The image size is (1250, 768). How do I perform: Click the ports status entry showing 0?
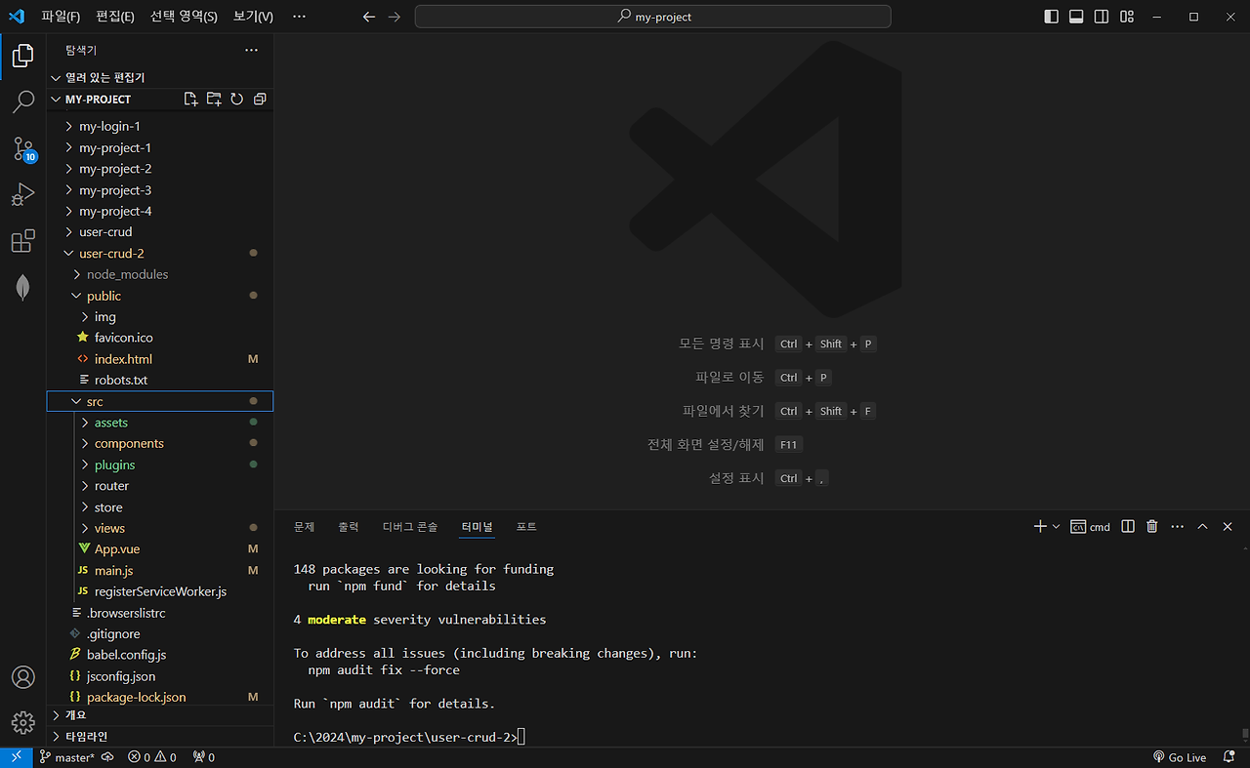tap(204, 757)
